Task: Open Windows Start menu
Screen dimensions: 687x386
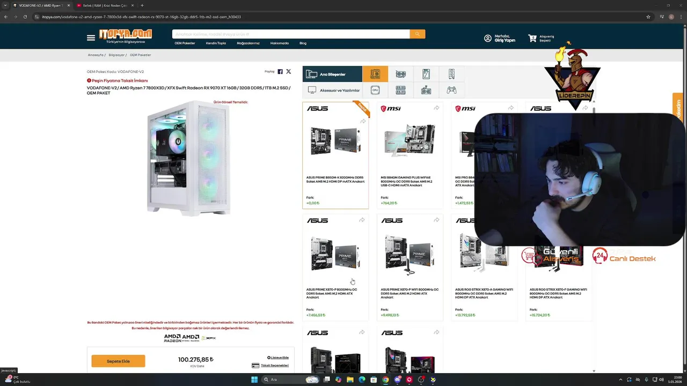Action: pyautogui.click(x=254, y=380)
